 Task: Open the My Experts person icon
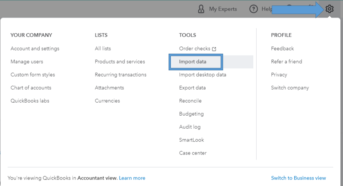point(201,9)
